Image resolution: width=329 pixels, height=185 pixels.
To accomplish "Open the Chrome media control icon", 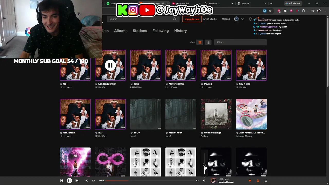I will [313, 11].
